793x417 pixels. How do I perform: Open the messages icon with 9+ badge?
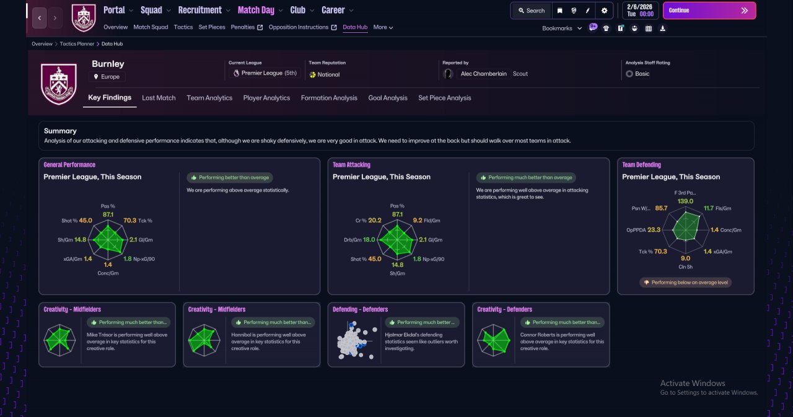[x=593, y=27]
